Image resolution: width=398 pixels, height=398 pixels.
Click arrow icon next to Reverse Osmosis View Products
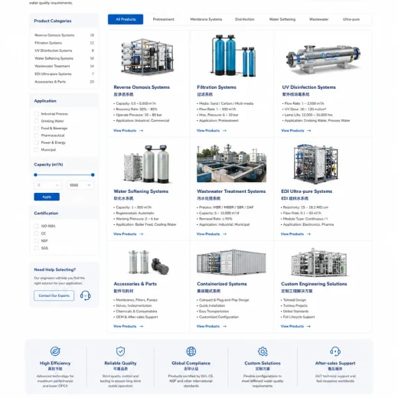pyautogui.click(x=142, y=131)
